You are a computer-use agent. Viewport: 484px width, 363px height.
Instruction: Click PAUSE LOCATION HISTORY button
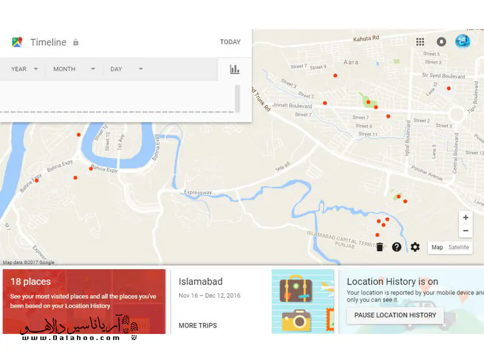(395, 315)
